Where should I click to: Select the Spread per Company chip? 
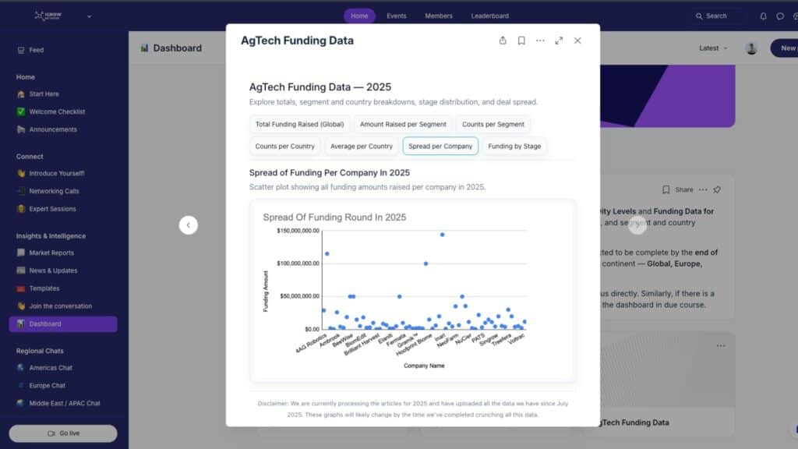click(x=440, y=146)
